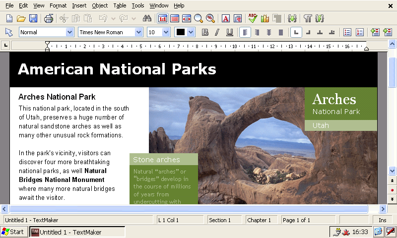Viewport: 397px width, 238px height.
Task: Click the Print icon
Action: click(49, 18)
